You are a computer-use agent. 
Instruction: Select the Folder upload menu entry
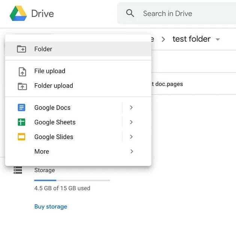point(78,86)
